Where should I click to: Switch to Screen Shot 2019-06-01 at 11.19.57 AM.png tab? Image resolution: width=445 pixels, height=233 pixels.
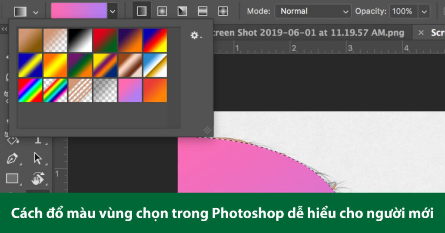coord(308,33)
